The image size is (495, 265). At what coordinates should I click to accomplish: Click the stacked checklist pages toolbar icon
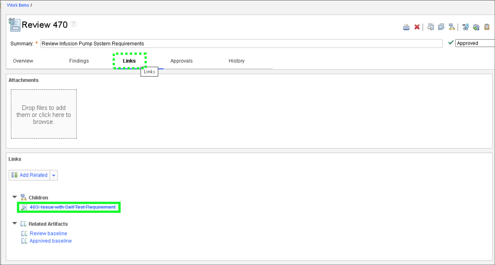(441, 27)
